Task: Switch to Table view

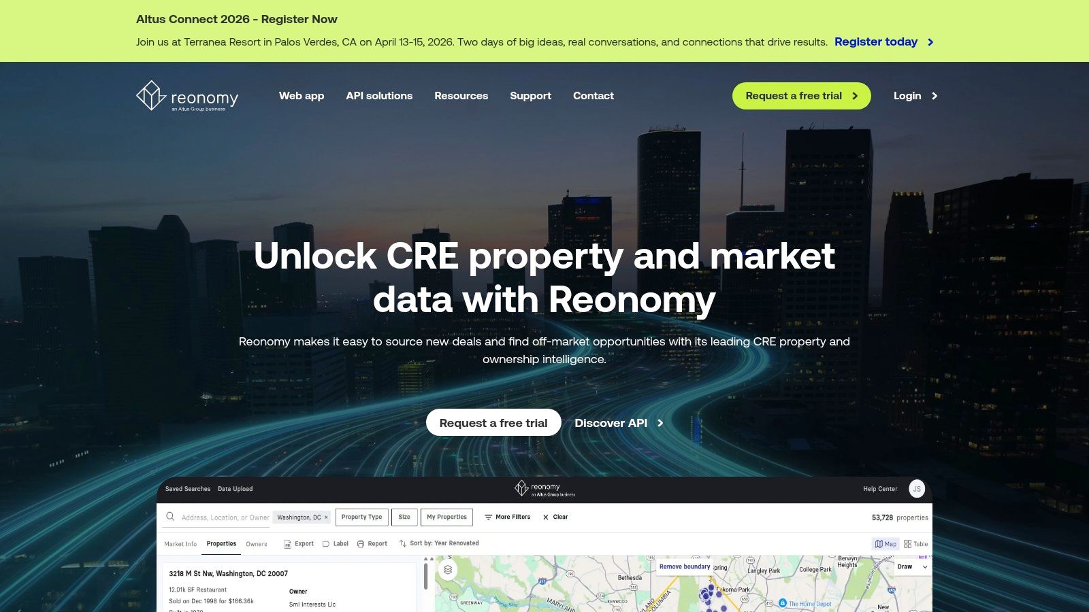Action: pos(915,544)
